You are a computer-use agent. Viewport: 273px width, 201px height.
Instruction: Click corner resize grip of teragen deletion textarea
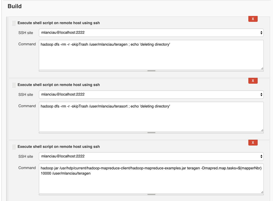point(262,68)
